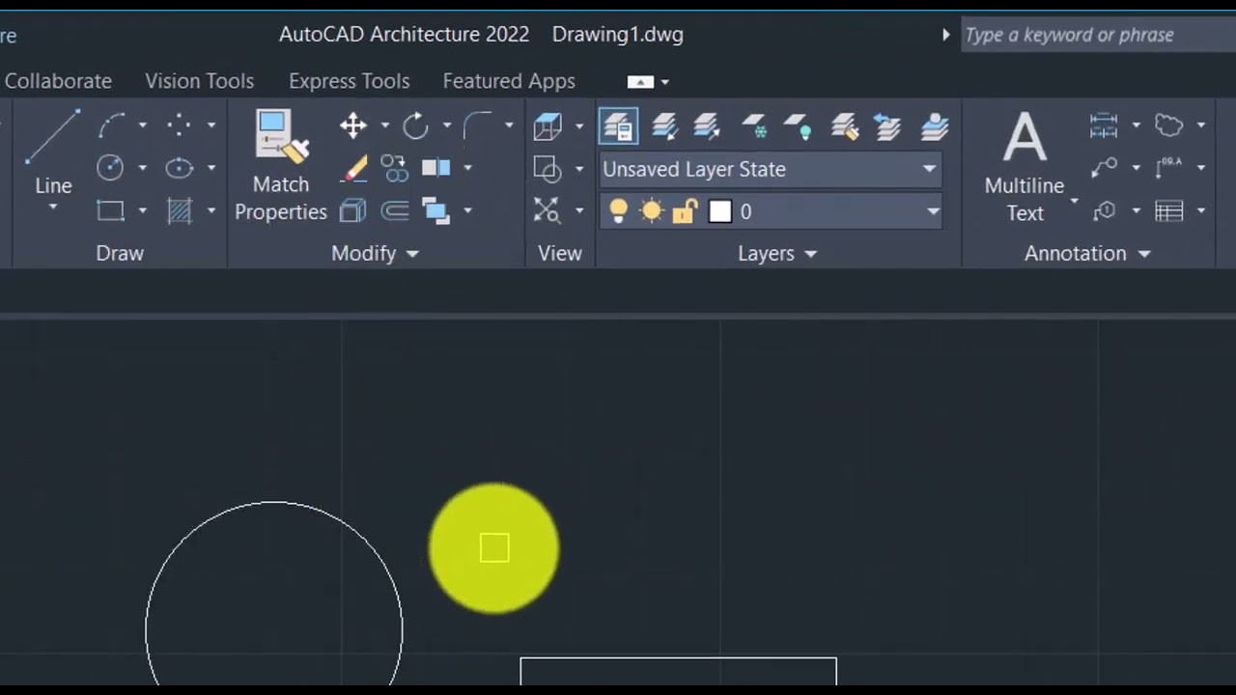The image size is (1236, 695).
Task: Click the Multiline Text tool
Action: coord(1025,166)
